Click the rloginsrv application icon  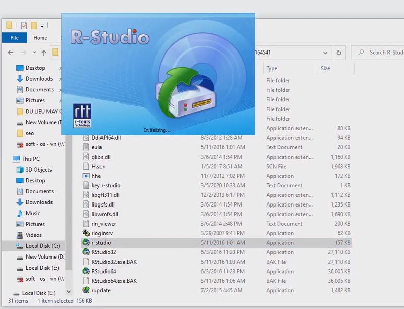(x=86, y=233)
